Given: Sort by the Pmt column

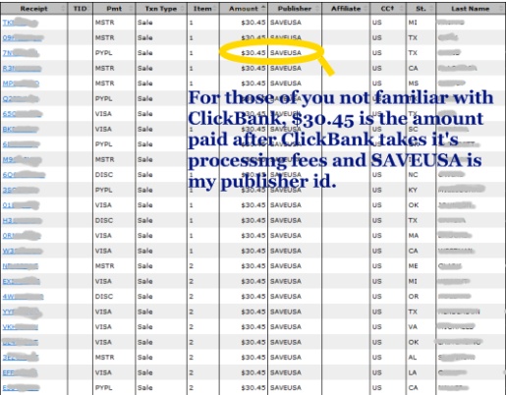Looking at the screenshot, I should pyautogui.click(x=114, y=9).
